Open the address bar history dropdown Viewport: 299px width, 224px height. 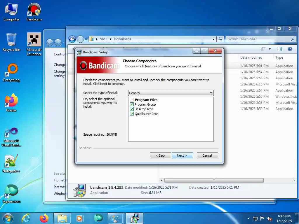click(x=213, y=39)
